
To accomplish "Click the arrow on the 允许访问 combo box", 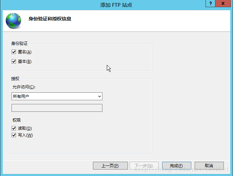I will (x=99, y=96).
